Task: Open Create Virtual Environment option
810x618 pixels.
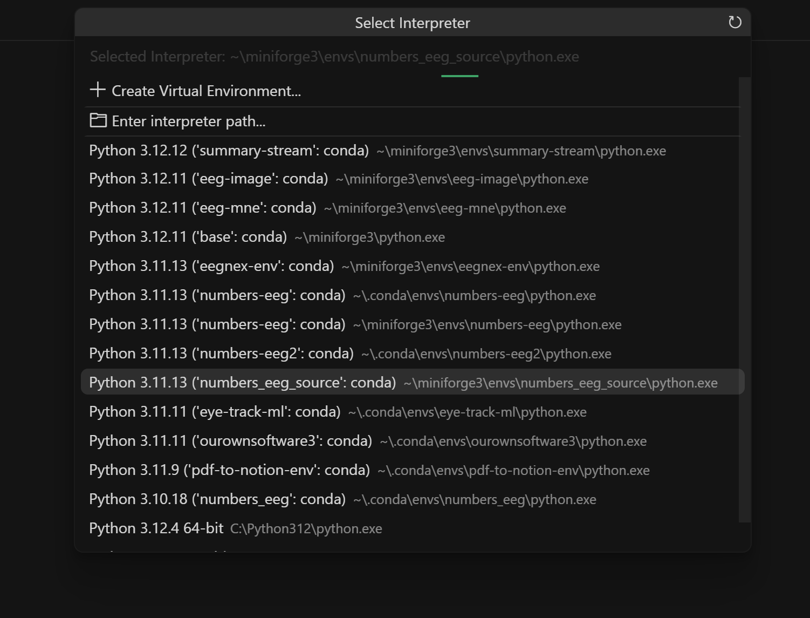Action: pyautogui.click(x=207, y=90)
